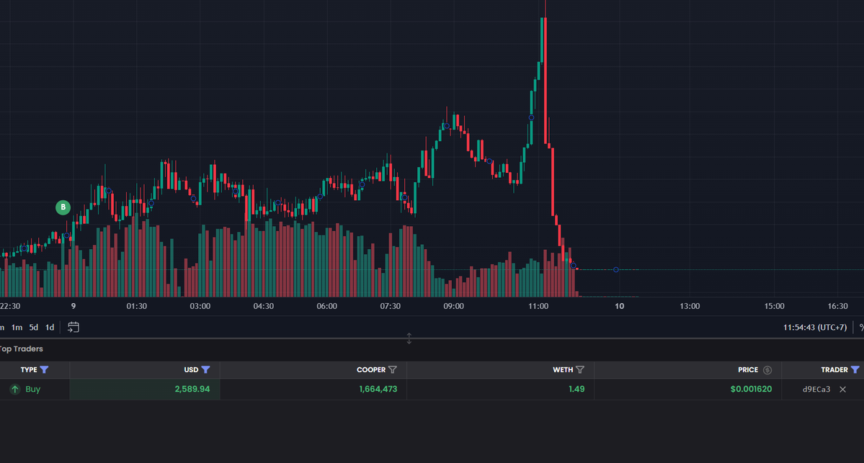Remove the d9ECa3 trader filter
This screenshot has height=463, width=864.
842,390
